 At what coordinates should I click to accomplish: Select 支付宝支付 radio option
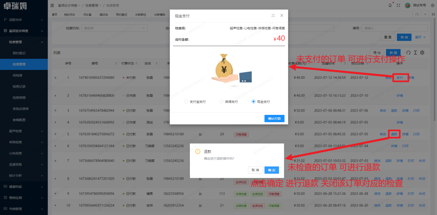tap(186, 101)
